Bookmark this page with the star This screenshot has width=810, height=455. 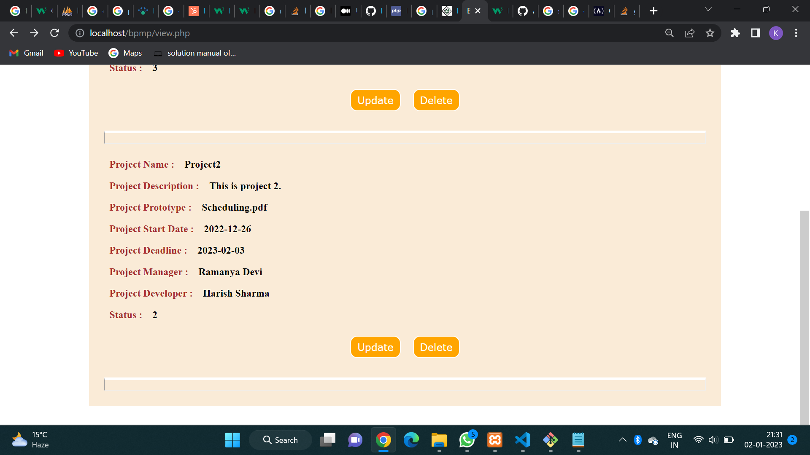point(710,33)
